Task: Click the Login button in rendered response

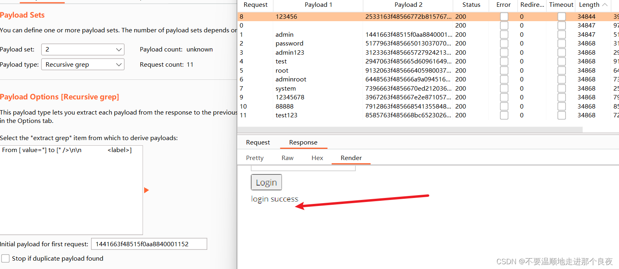Action: pos(266,182)
